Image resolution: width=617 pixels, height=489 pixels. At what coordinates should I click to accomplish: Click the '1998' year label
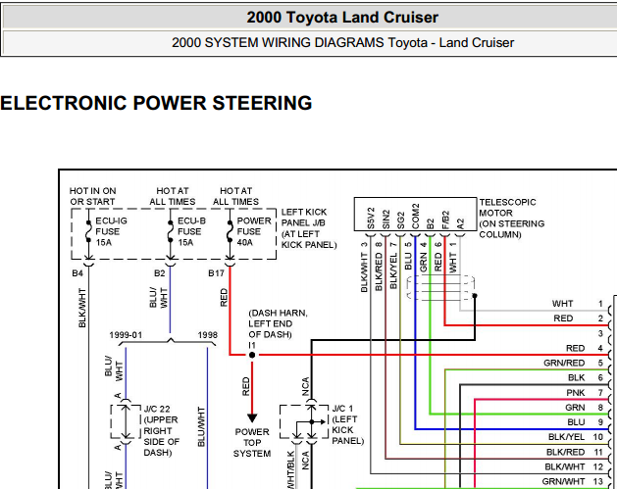(x=207, y=335)
